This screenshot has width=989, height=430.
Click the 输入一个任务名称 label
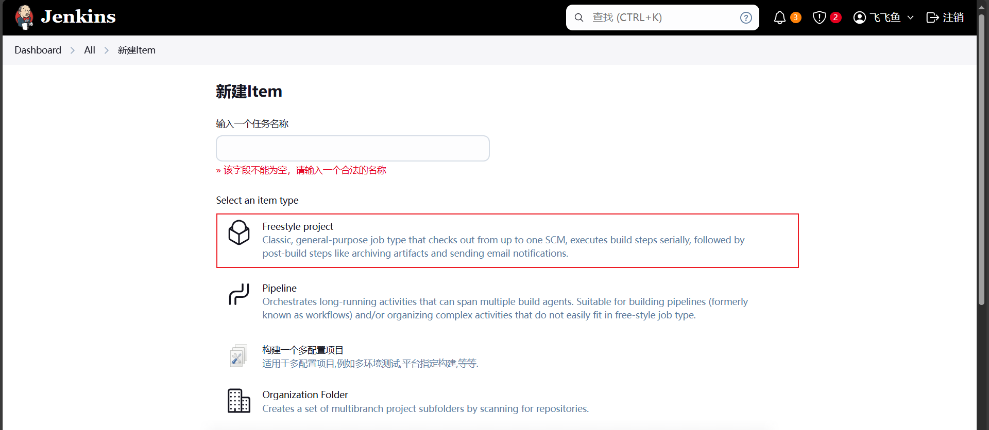click(252, 124)
